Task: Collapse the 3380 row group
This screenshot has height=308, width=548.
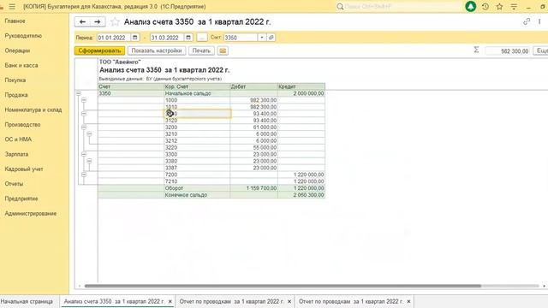Action: (89, 161)
